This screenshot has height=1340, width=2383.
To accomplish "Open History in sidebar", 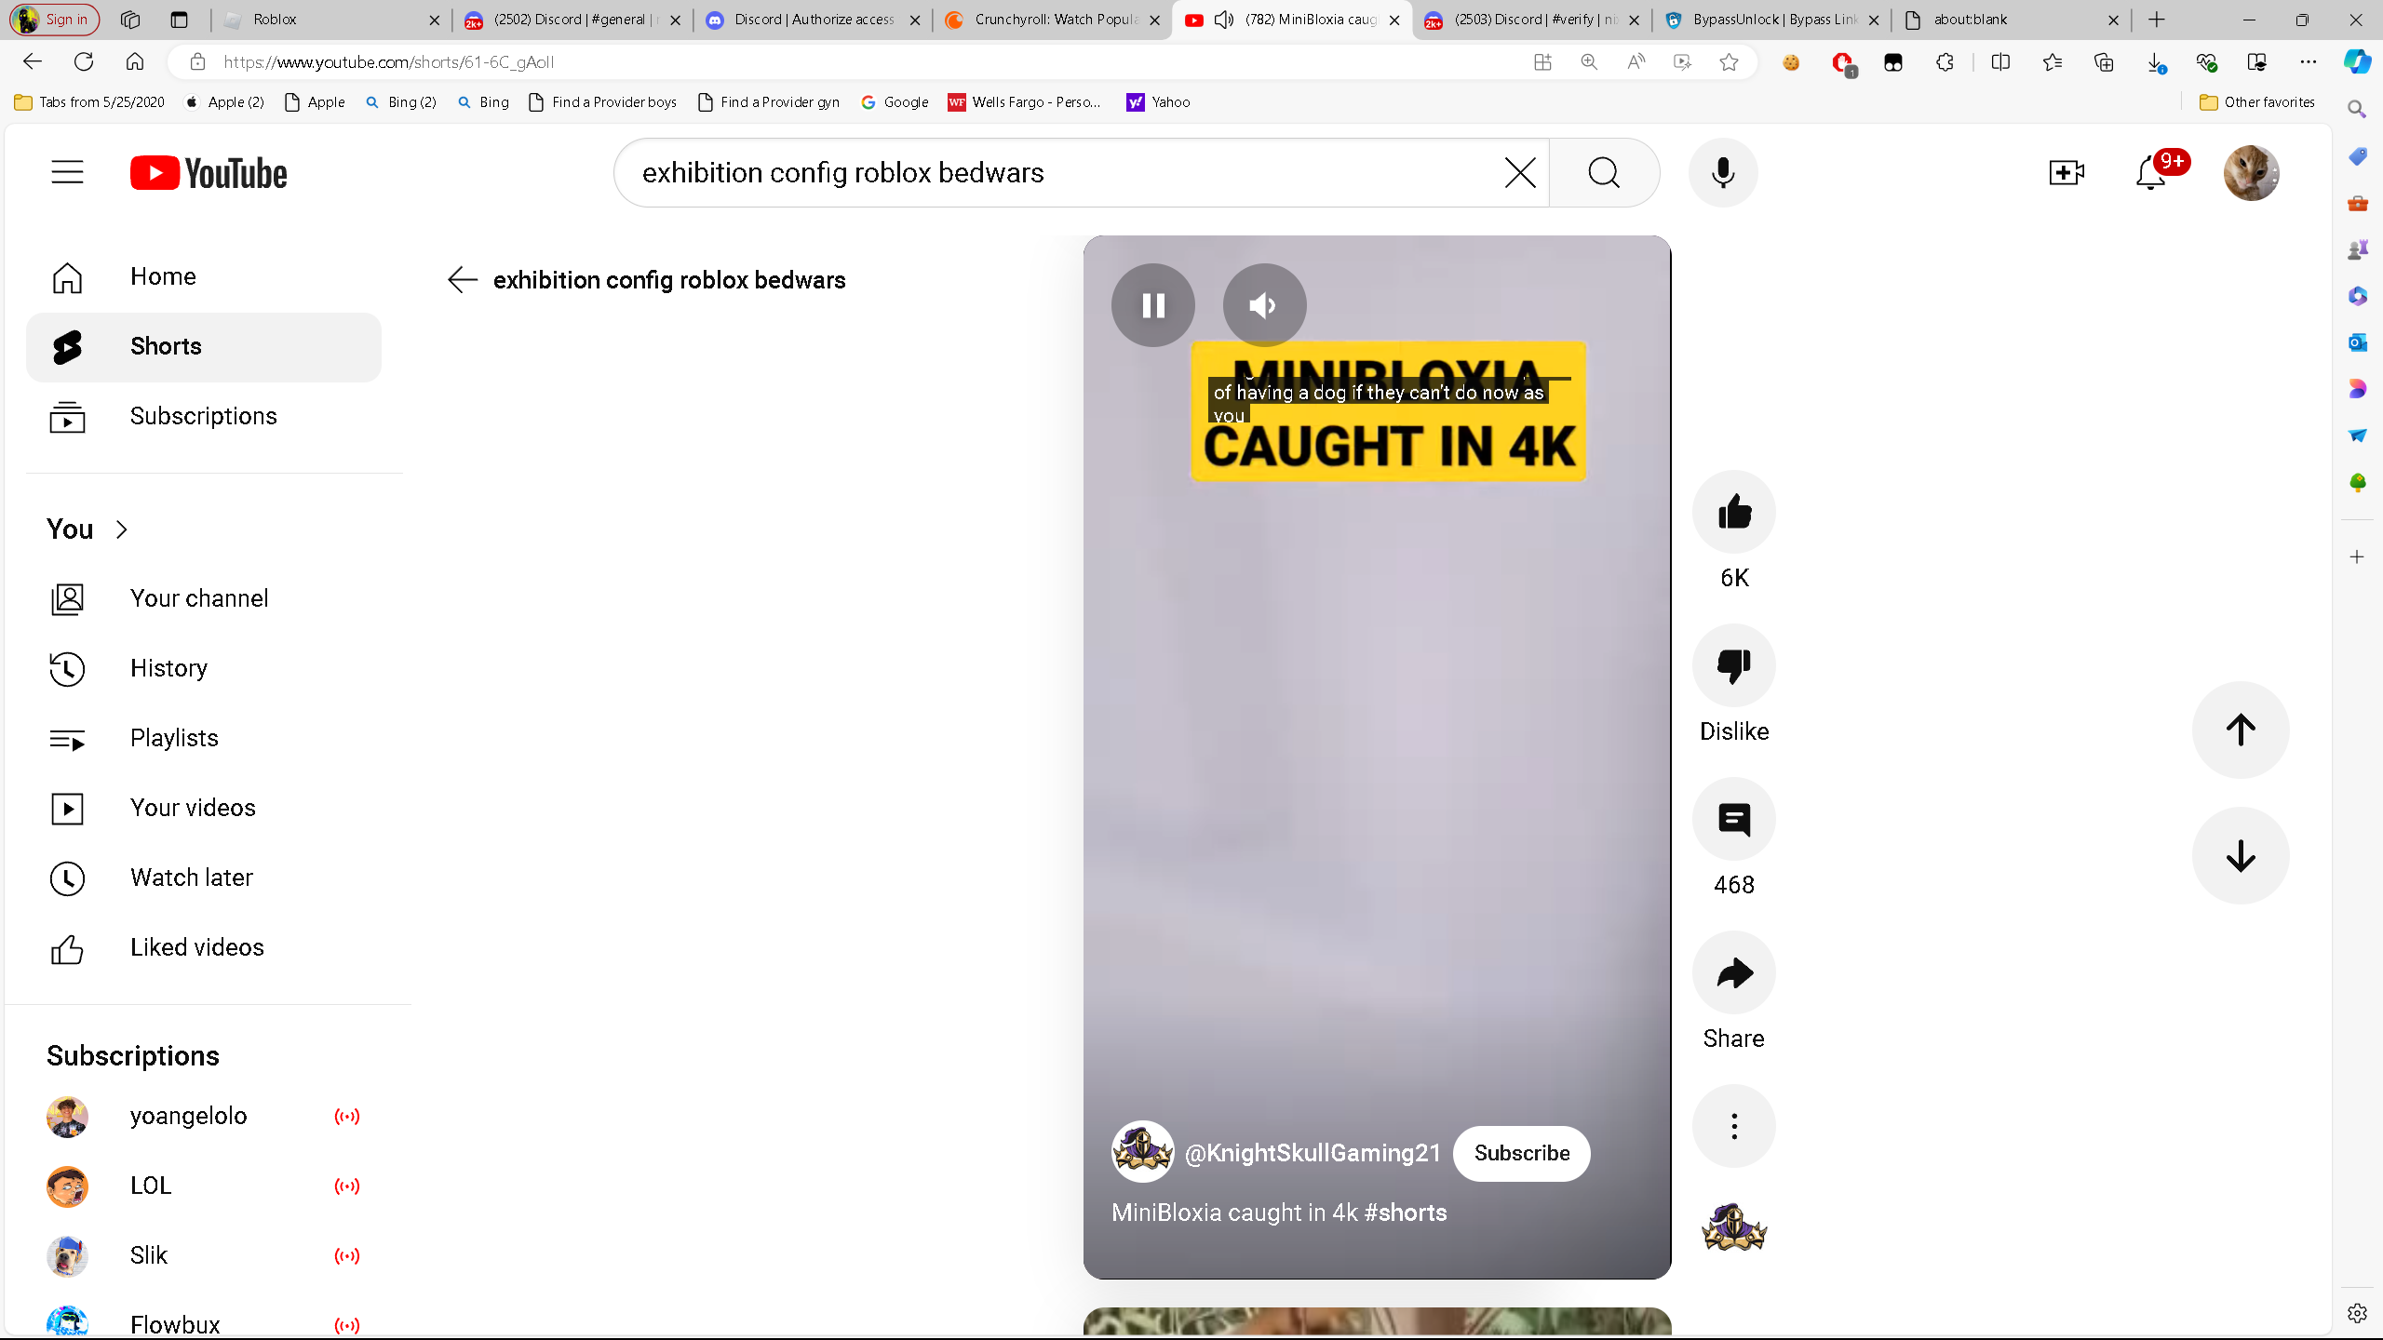I will (x=168, y=668).
